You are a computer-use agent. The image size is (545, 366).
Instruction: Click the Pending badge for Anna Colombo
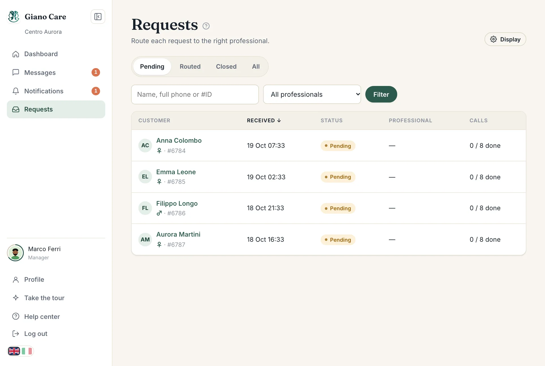click(338, 146)
